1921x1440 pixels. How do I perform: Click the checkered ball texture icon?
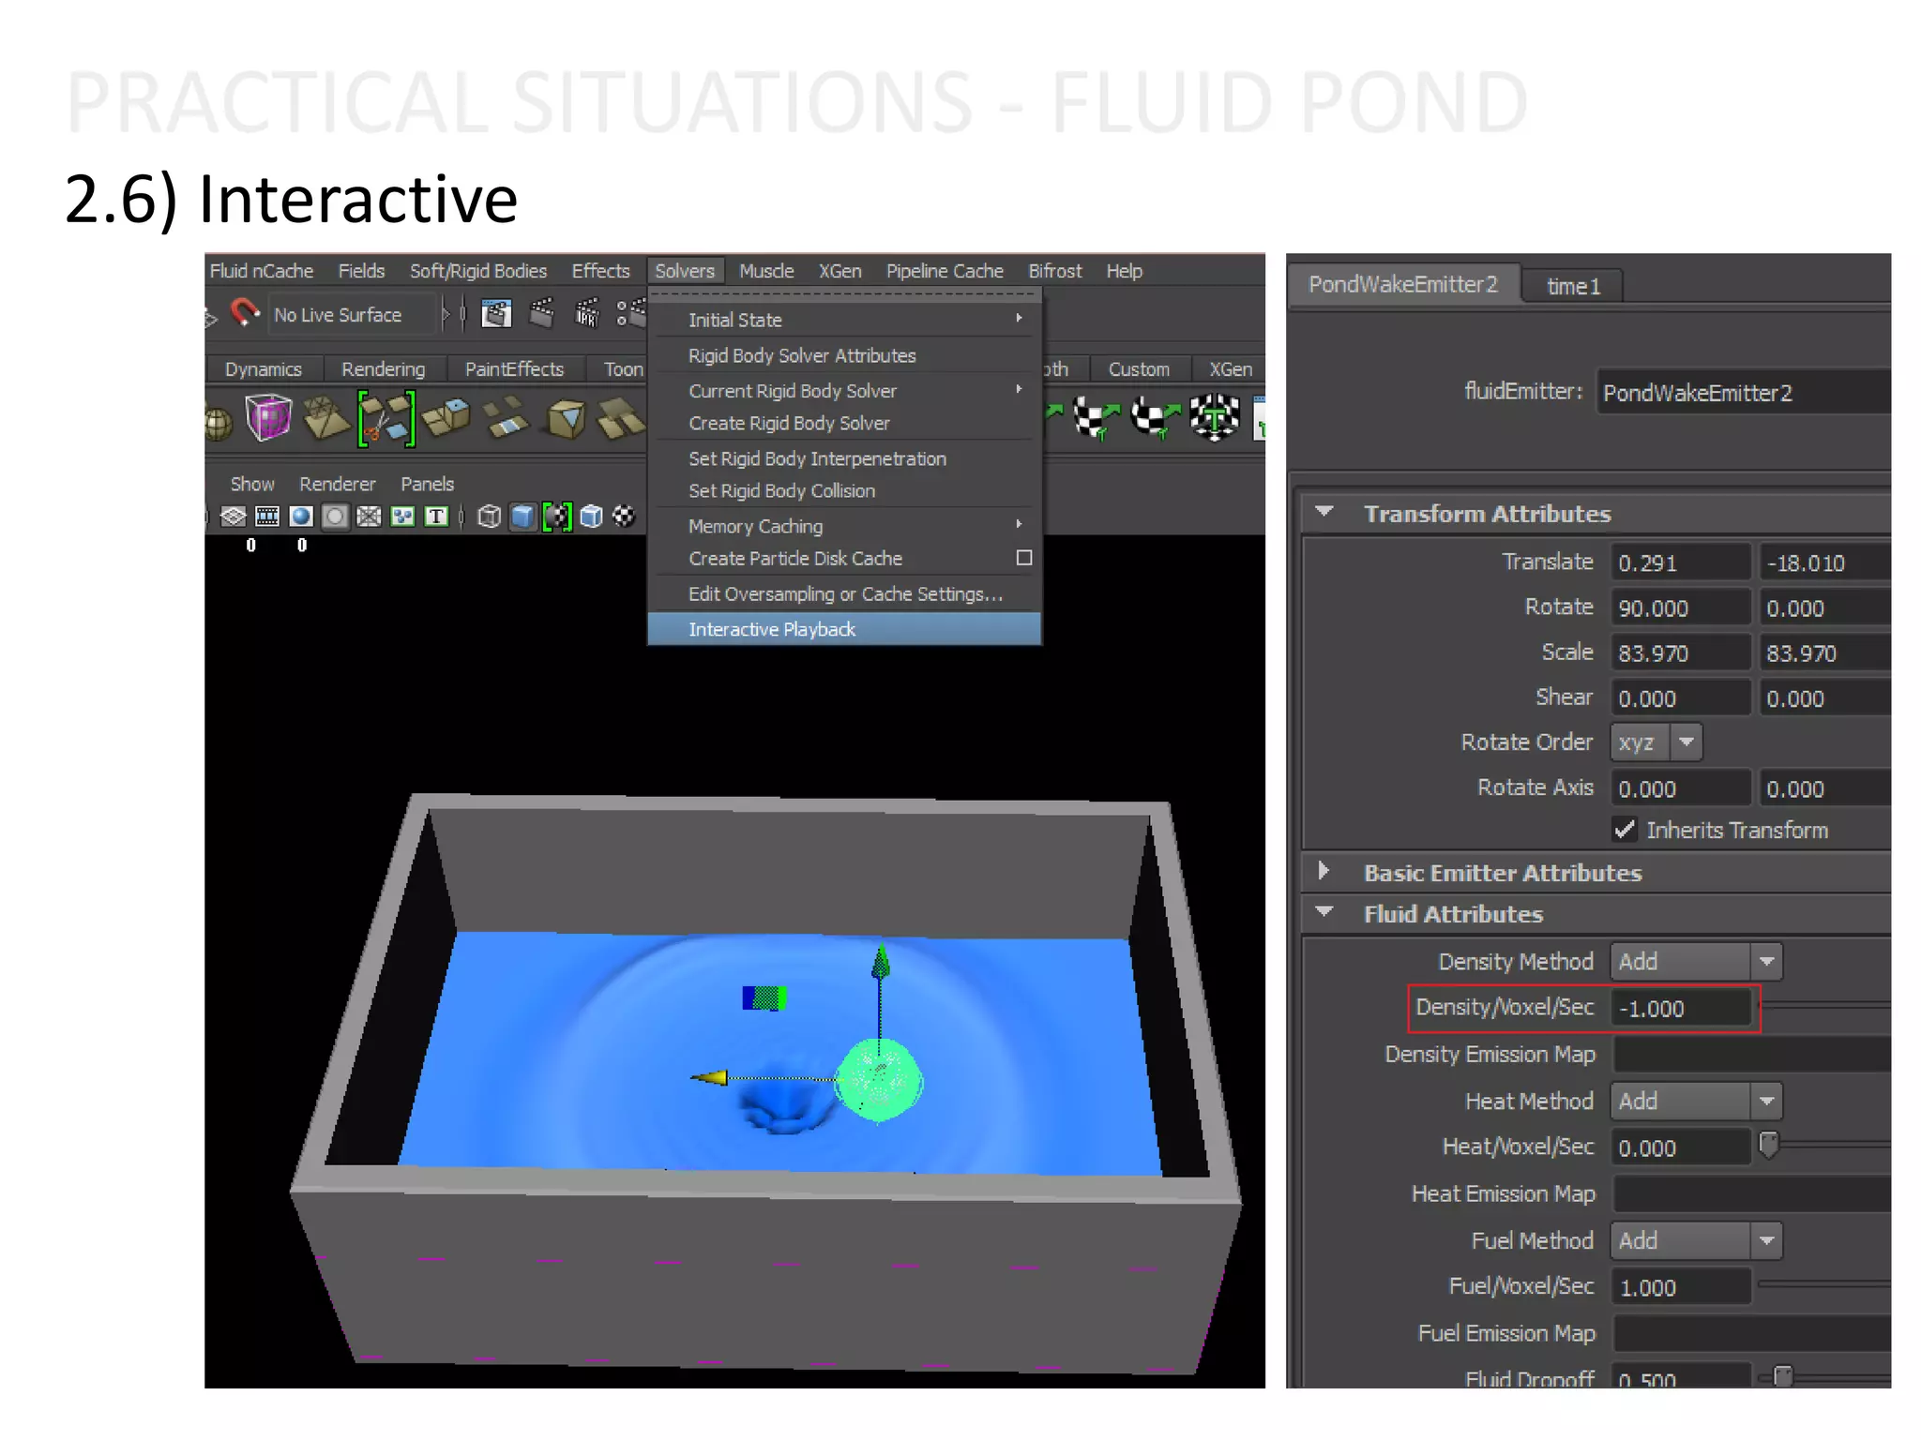click(x=624, y=516)
